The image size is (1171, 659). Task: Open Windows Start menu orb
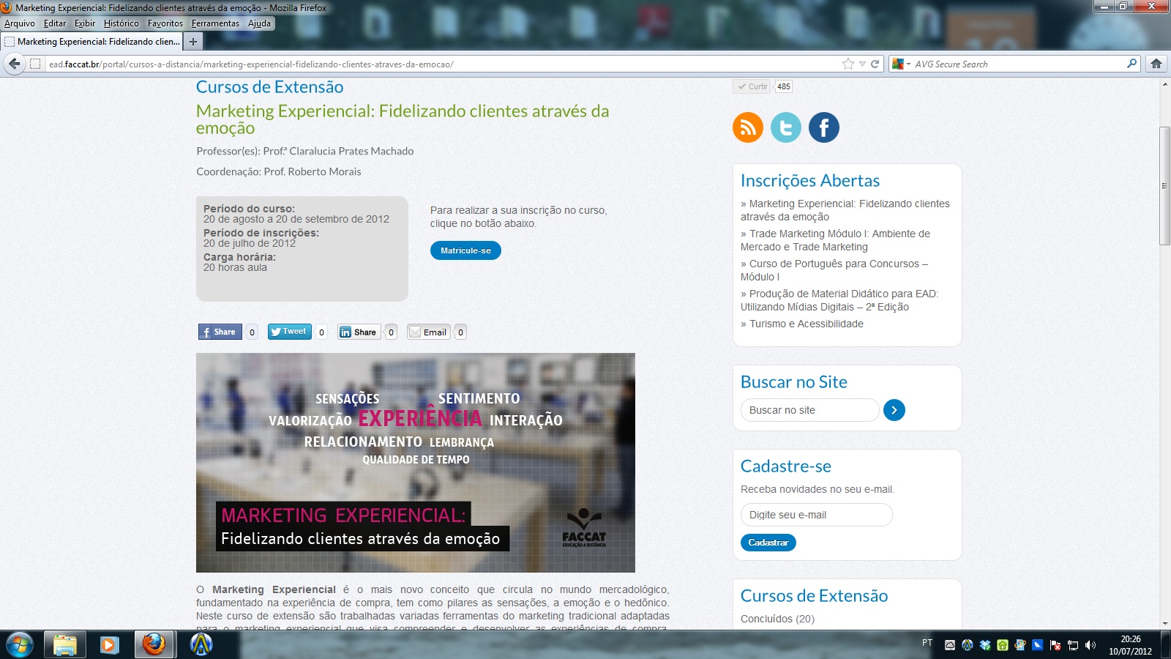(19, 644)
